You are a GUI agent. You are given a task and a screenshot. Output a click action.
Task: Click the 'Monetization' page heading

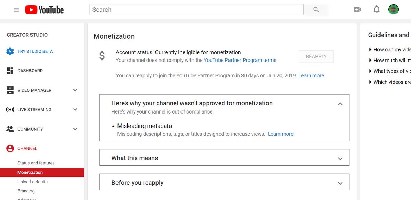click(x=114, y=36)
